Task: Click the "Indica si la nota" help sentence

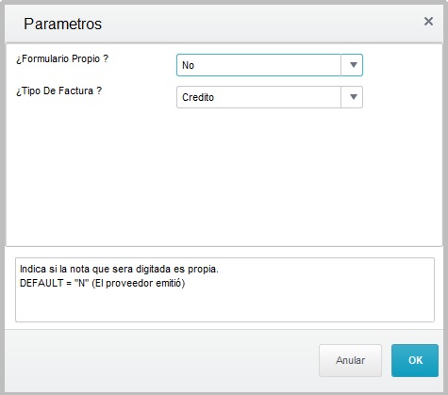Action: (x=119, y=269)
